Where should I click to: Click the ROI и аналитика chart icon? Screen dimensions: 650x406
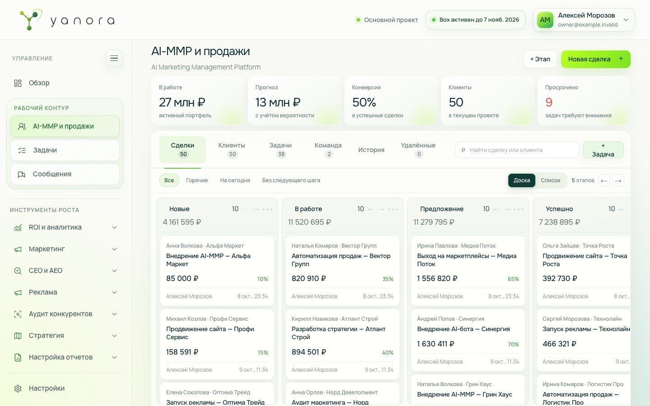click(x=18, y=227)
